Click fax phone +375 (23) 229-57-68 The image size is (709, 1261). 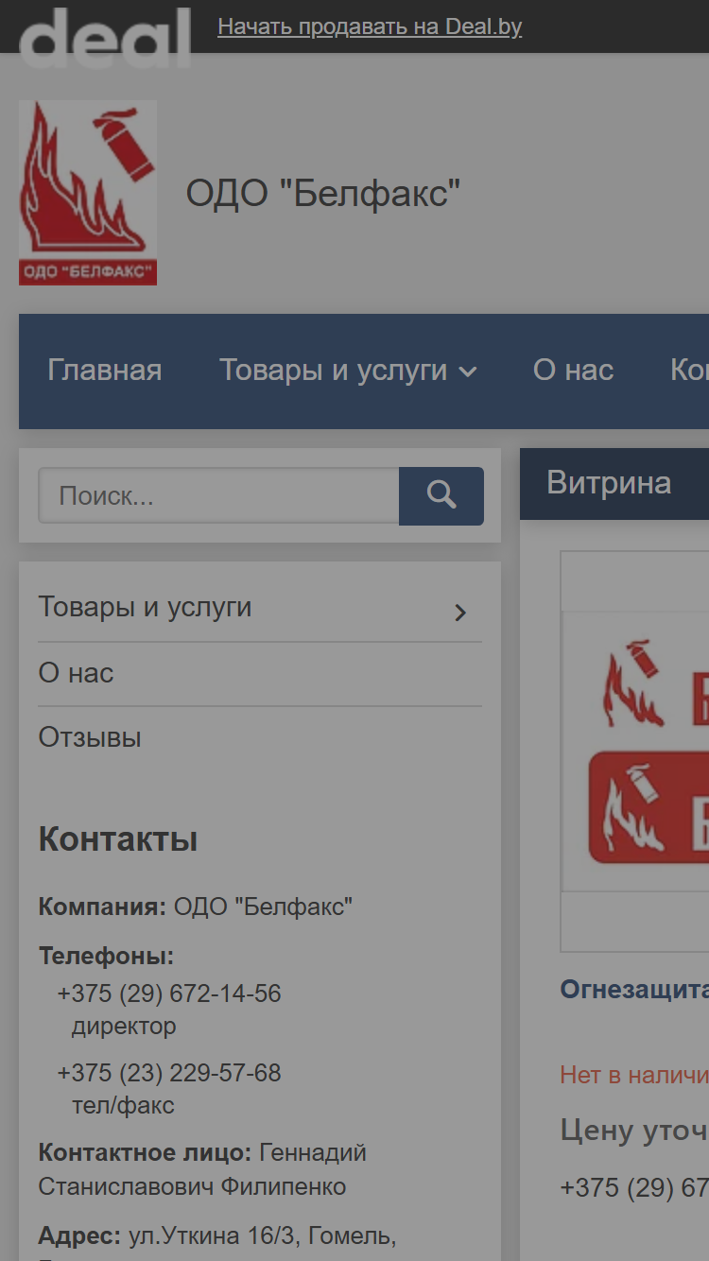pos(169,1073)
